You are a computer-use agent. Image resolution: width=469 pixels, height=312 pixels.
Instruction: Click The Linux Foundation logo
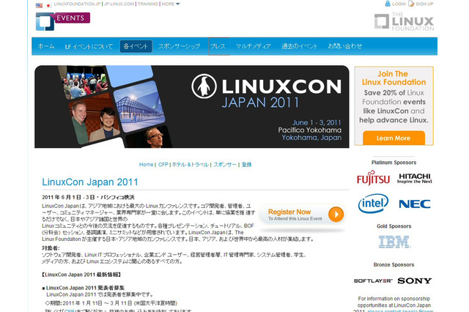(404, 21)
